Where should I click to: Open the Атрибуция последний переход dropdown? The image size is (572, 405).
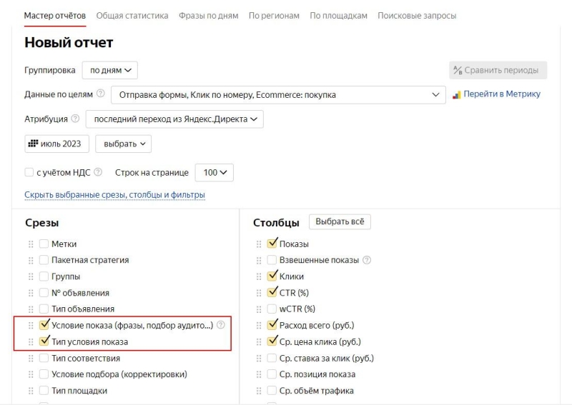pyautogui.click(x=174, y=119)
